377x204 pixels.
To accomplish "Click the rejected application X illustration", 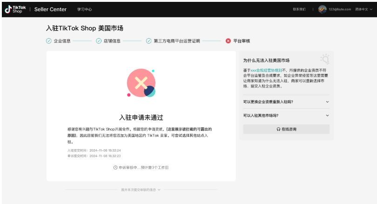I will pyautogui.click(x=141, y=83).
